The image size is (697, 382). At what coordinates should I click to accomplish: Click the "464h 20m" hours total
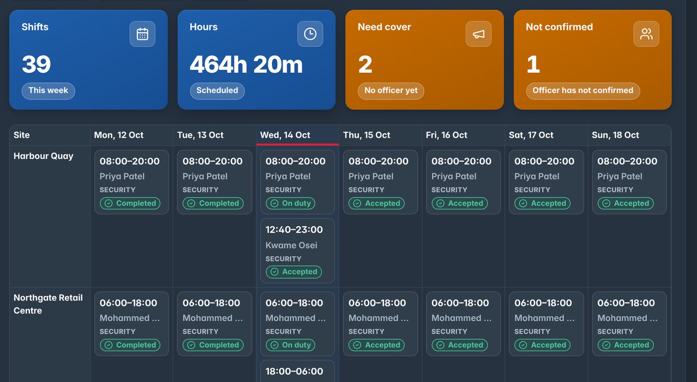[x=246, y=65]
